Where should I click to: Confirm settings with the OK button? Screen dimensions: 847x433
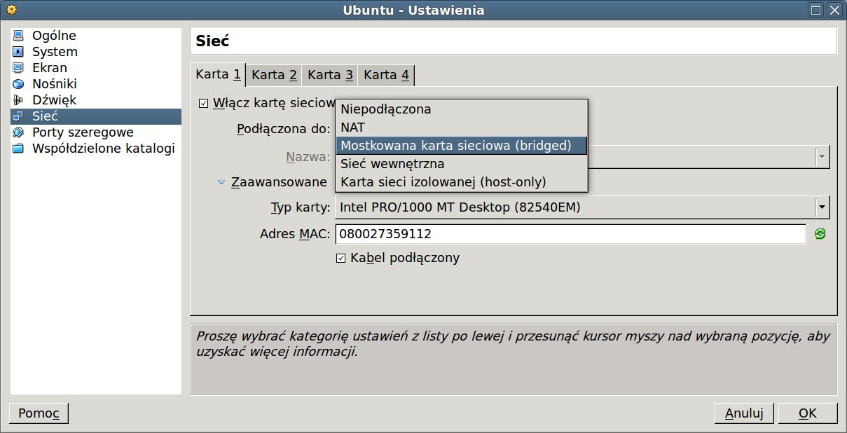pos(808,413)
